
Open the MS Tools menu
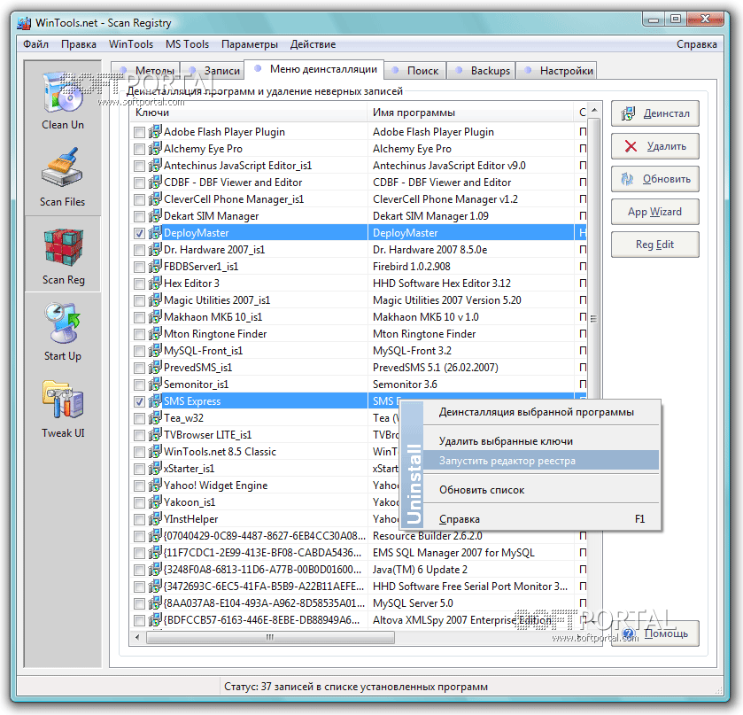click(187, 44)
